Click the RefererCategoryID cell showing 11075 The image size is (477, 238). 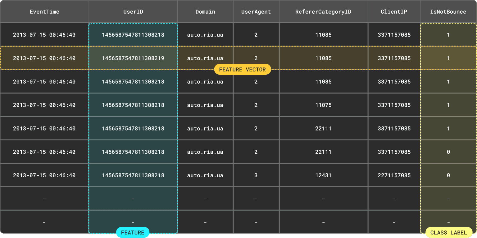[323, 105]
